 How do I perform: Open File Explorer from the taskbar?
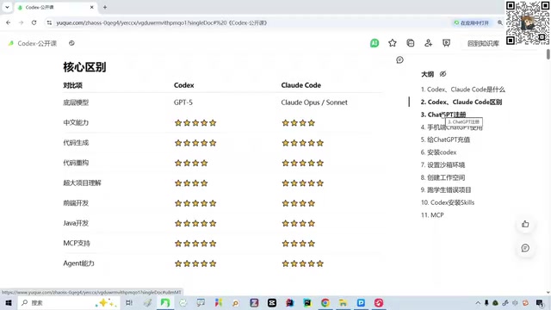pos(343,302)
